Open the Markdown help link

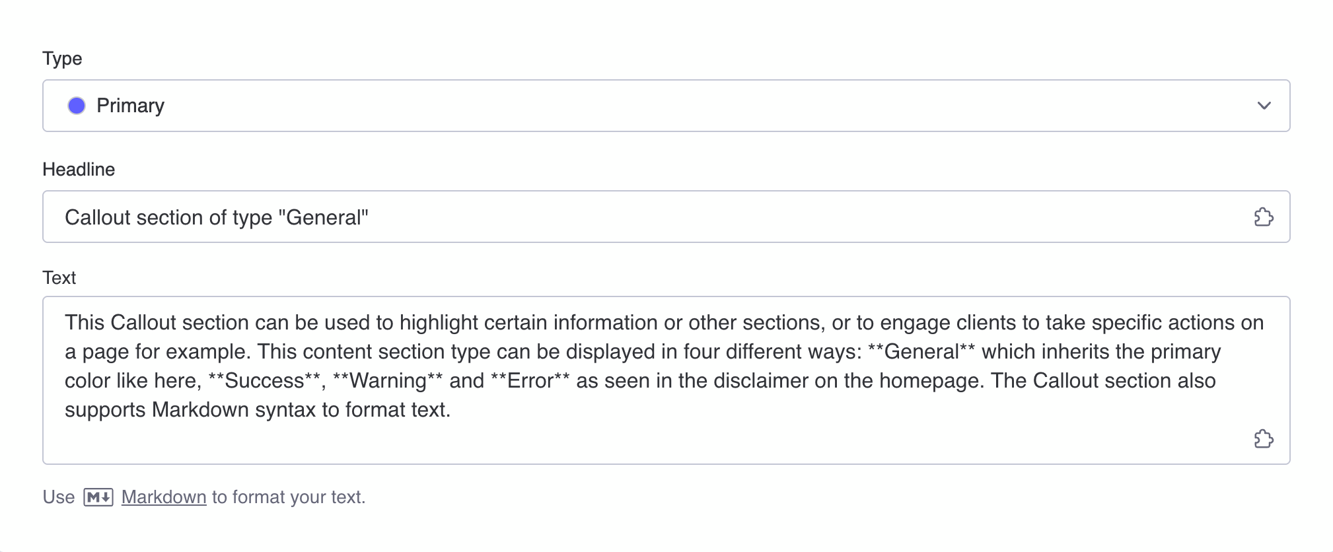coord(164,497)
